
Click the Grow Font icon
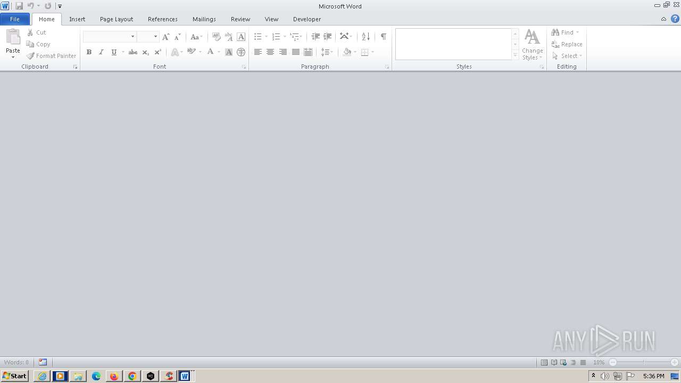point(165,37)
